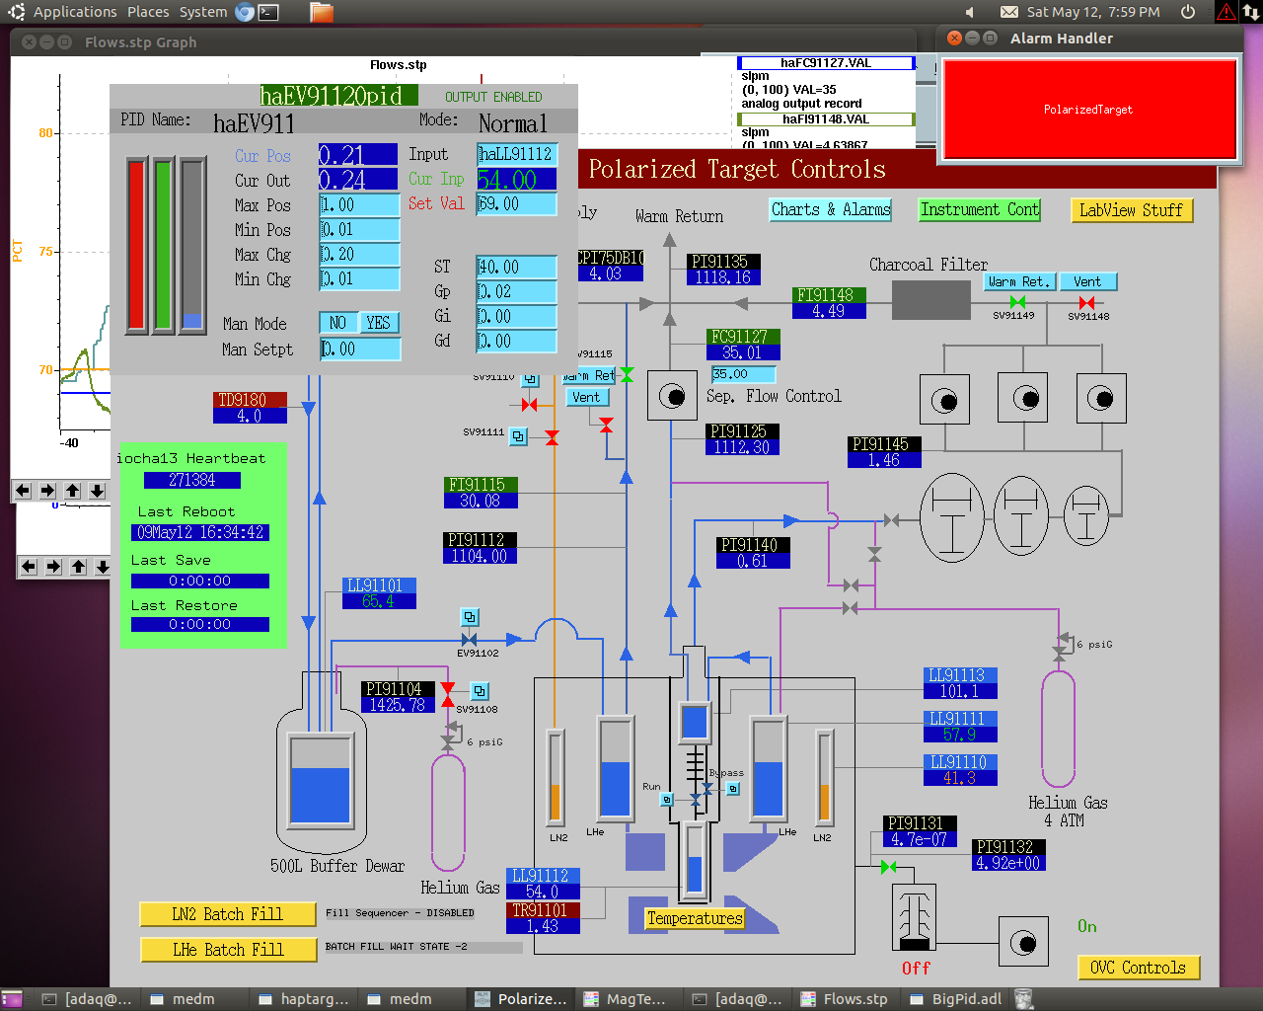Click the pump symbol beside On label
Screen dimensions: 1263x1011
tap(1024, 943)
